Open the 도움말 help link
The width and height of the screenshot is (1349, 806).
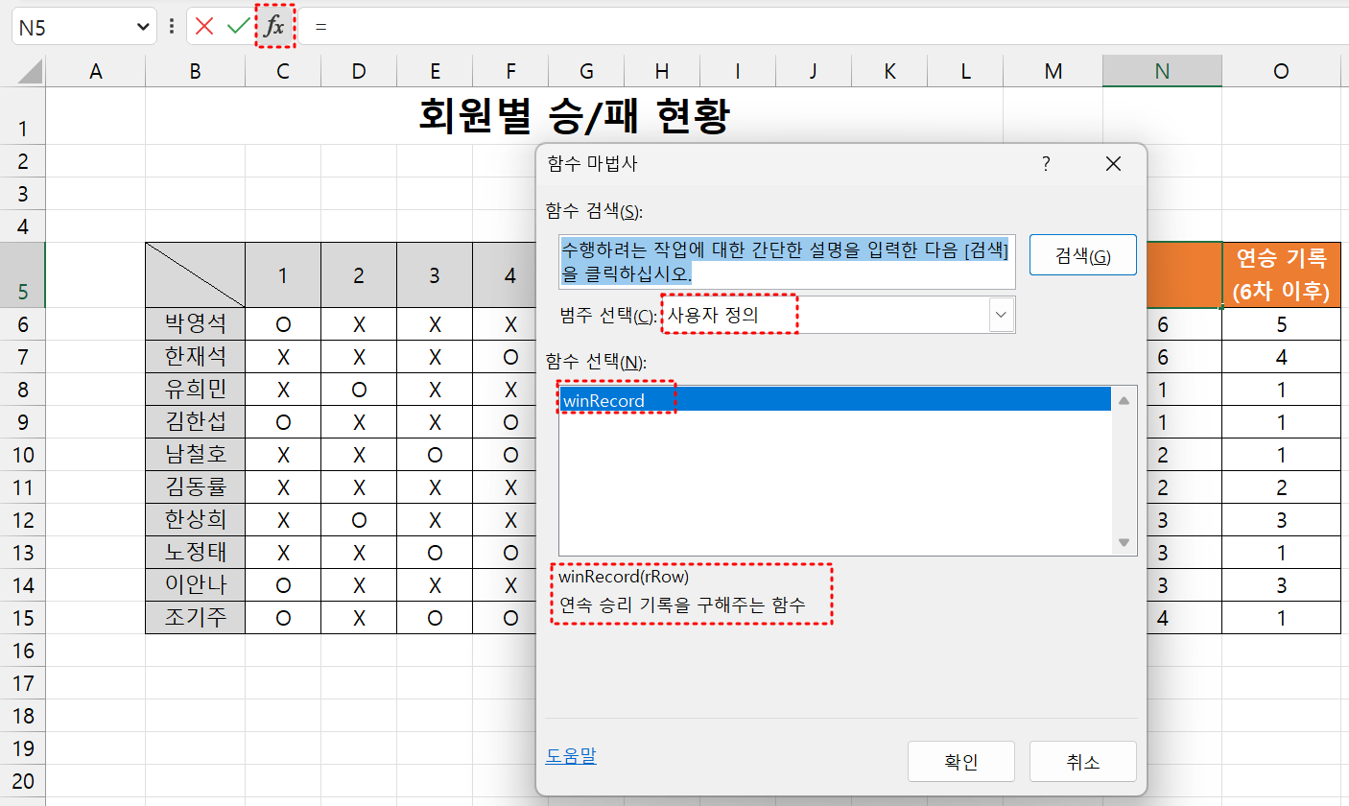(x=571, y=756)
